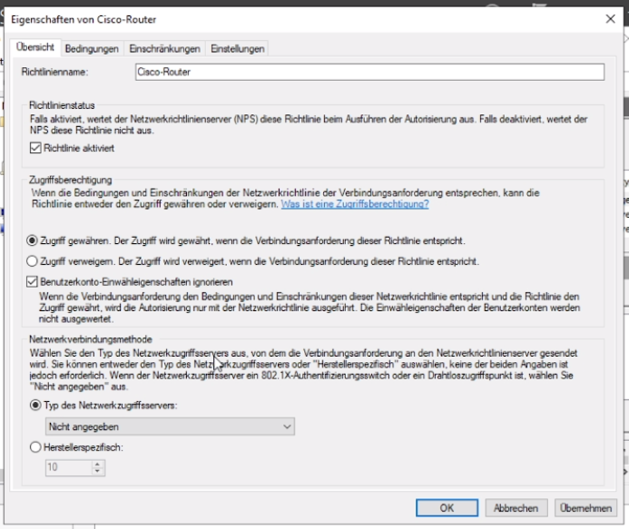This screenshot has height=529, width=629.
Task: Switch to the Übersicht tab
Action: (35, 47)
